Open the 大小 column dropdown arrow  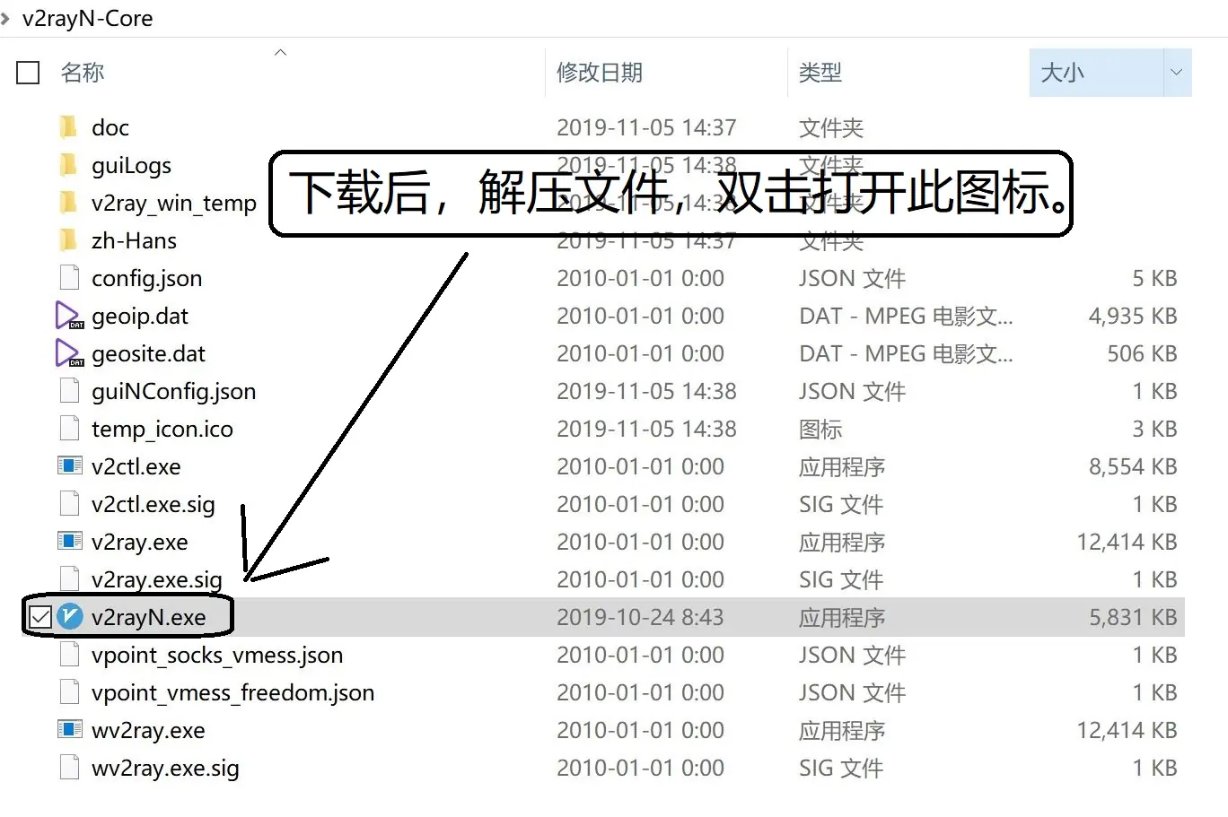click(x=1177, y=73)
